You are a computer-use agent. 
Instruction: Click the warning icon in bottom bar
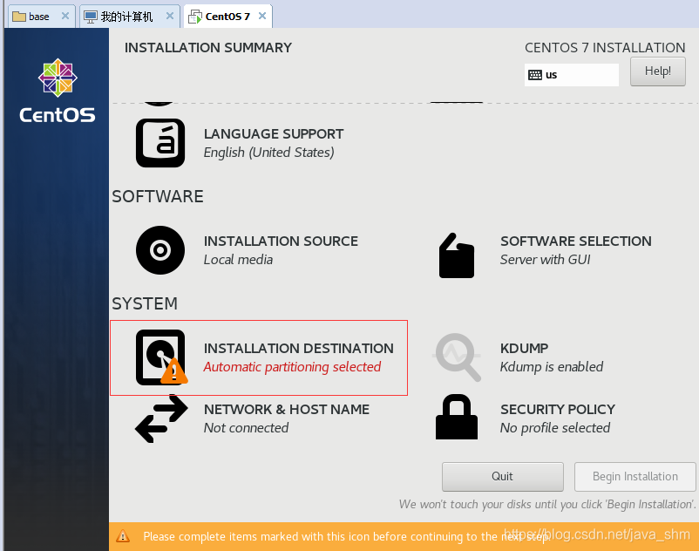(123, 536)
